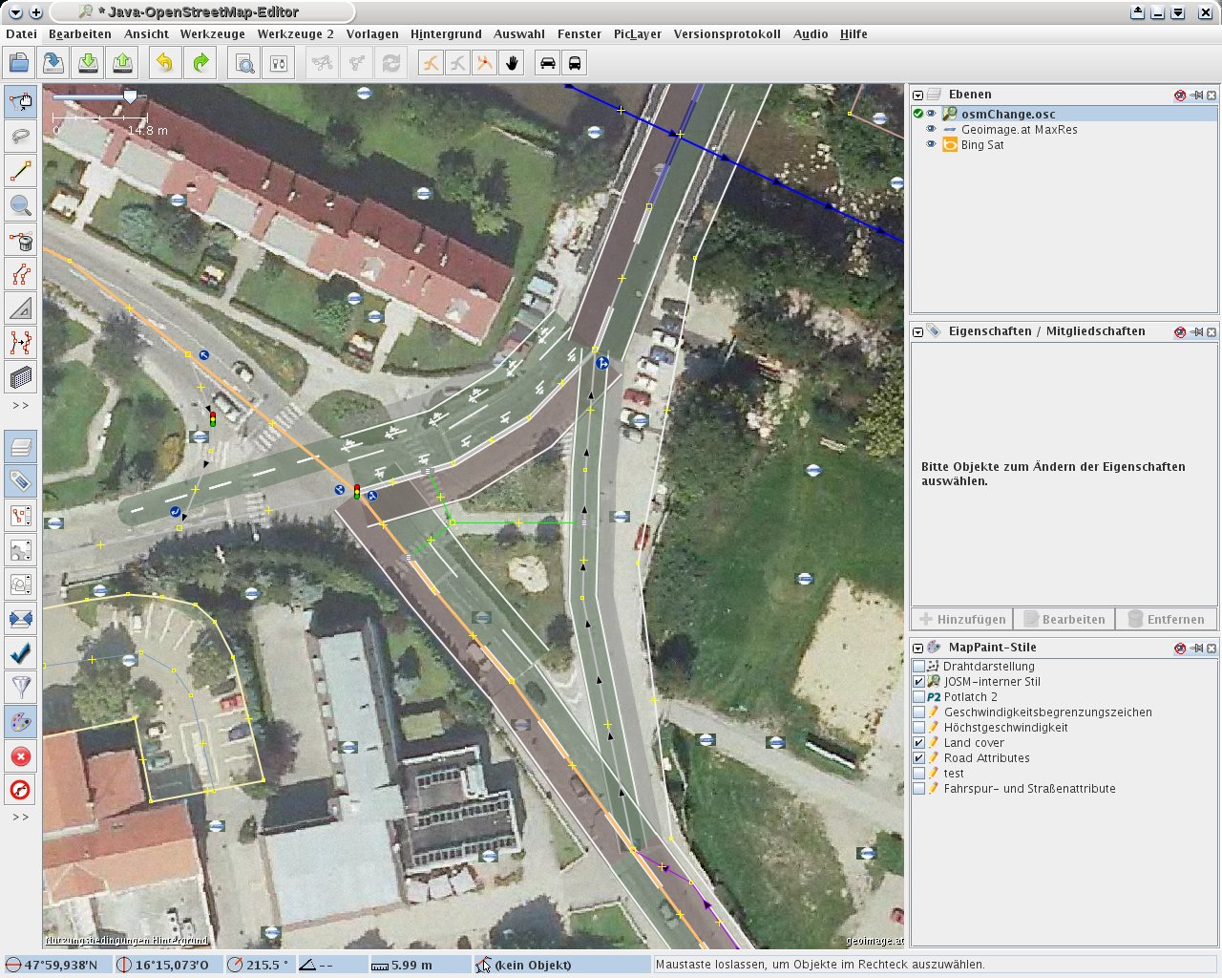Uncheck the Road Attributes style

point(919,758)
